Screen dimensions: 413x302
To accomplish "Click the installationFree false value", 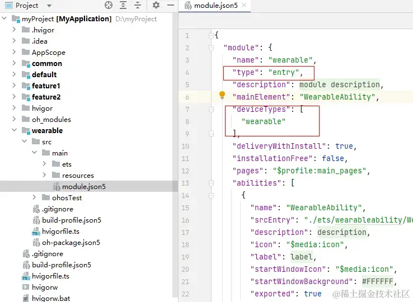I will (x=332, y=158).
